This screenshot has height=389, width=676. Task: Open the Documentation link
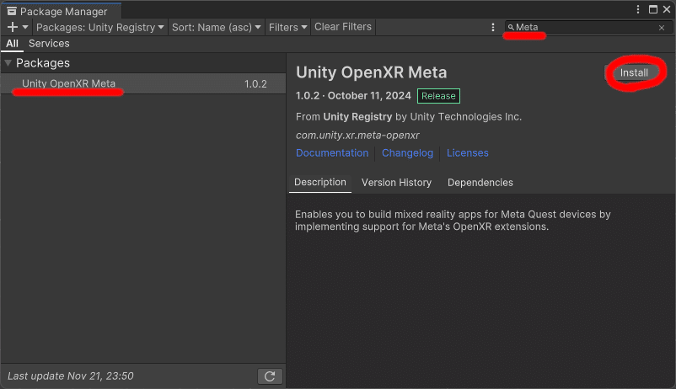(332, 153)
